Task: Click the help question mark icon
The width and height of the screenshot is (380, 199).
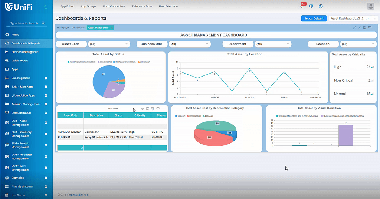Action: click(321, 6)
